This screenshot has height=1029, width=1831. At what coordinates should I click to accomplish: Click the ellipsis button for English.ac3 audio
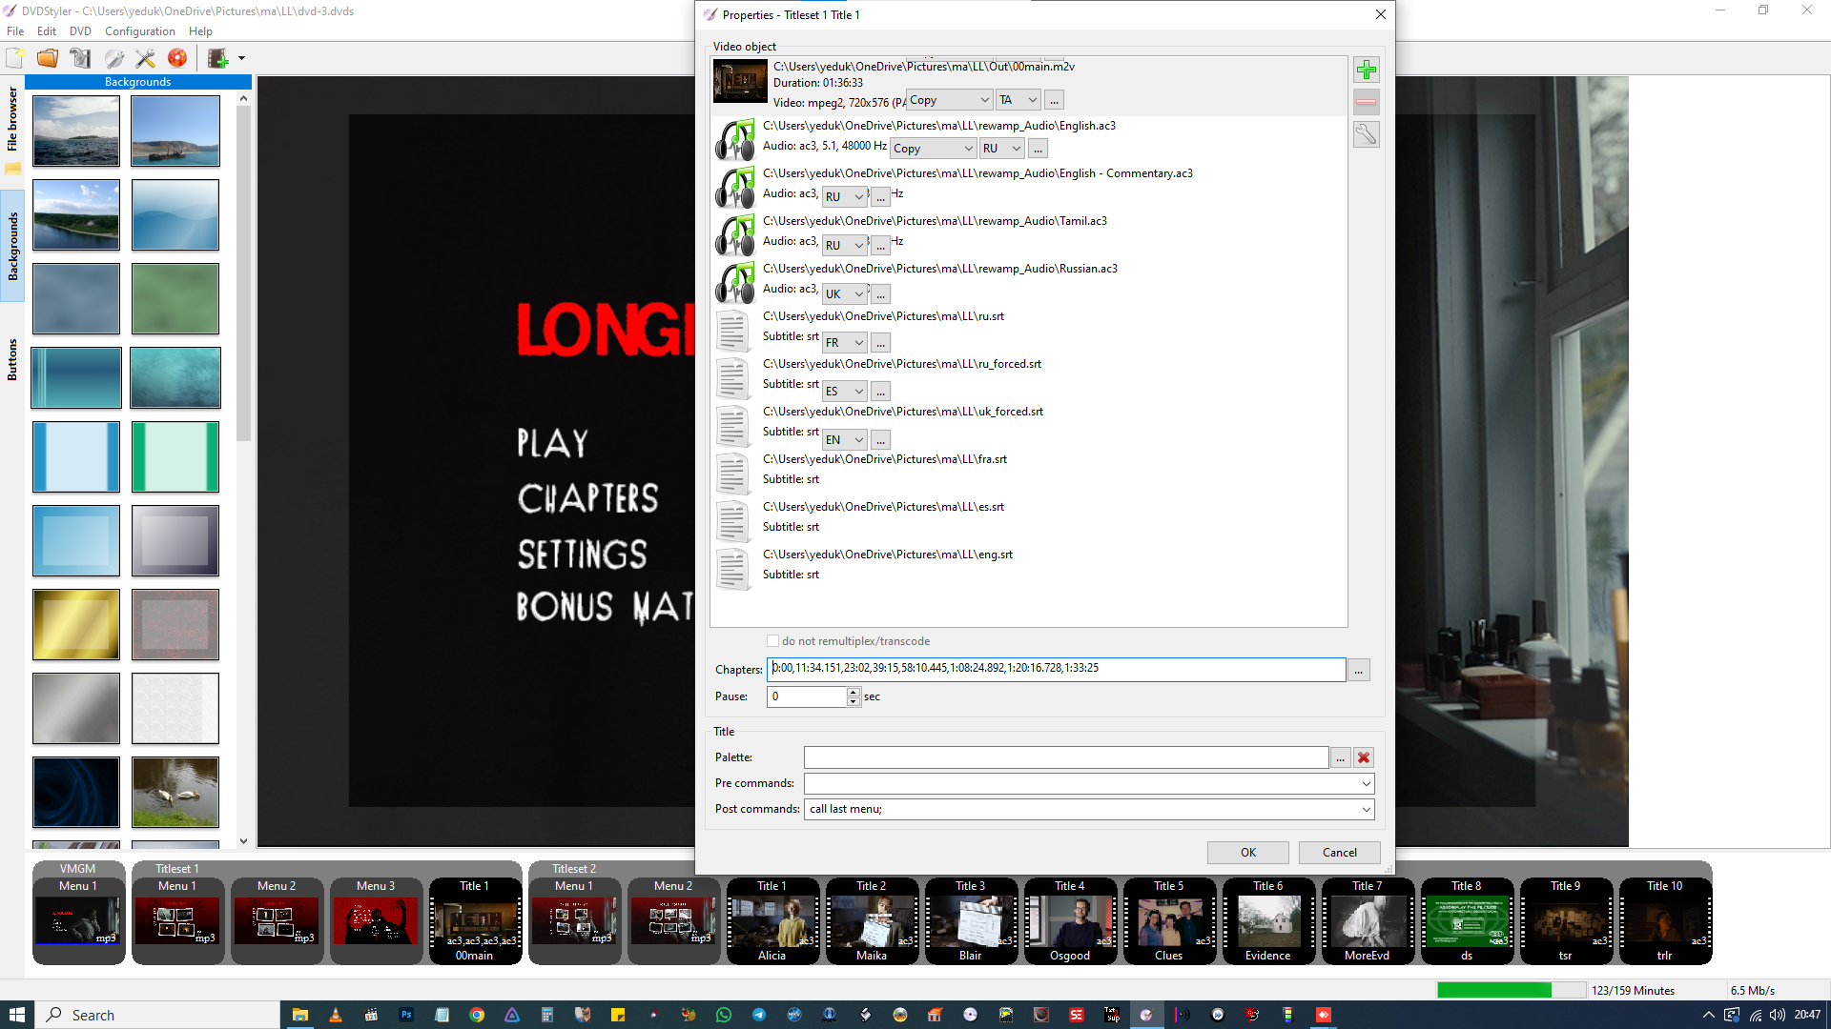click(x=1038, y=149)
